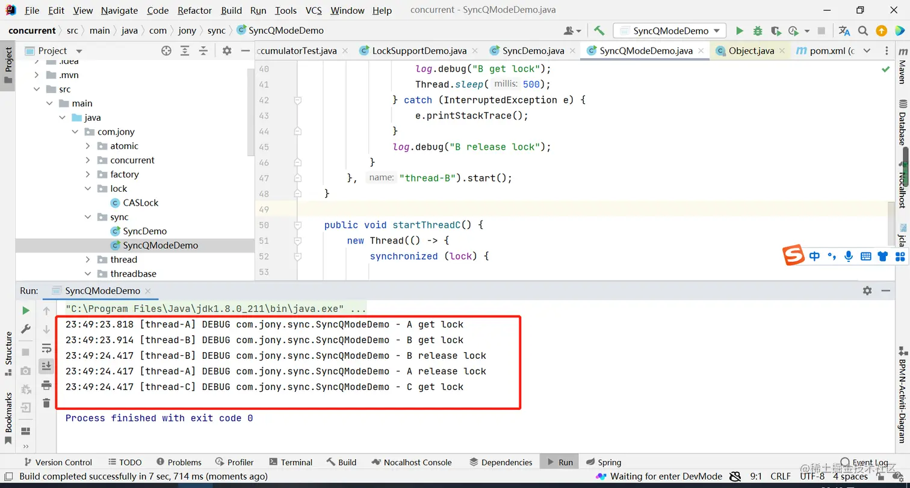Click the Stop button in top toolbar
Image resolution: width=910 pixels, height=488 pixels.
click(x=822, y=31)
